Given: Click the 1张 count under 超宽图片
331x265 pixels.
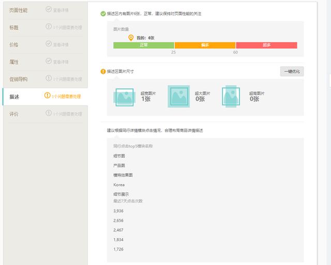Looking at the screenshot, I should (146, 99).
